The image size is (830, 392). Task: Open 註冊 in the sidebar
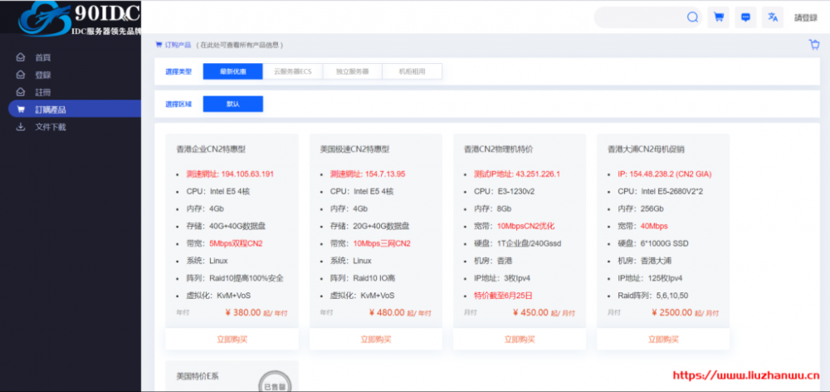click(42, 92)
